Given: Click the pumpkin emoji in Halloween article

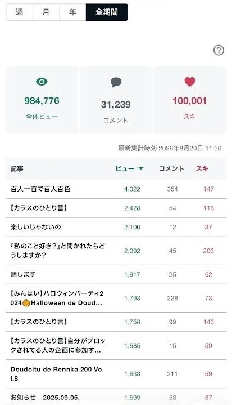Looking at the screenshot, I should click(26, 303).
